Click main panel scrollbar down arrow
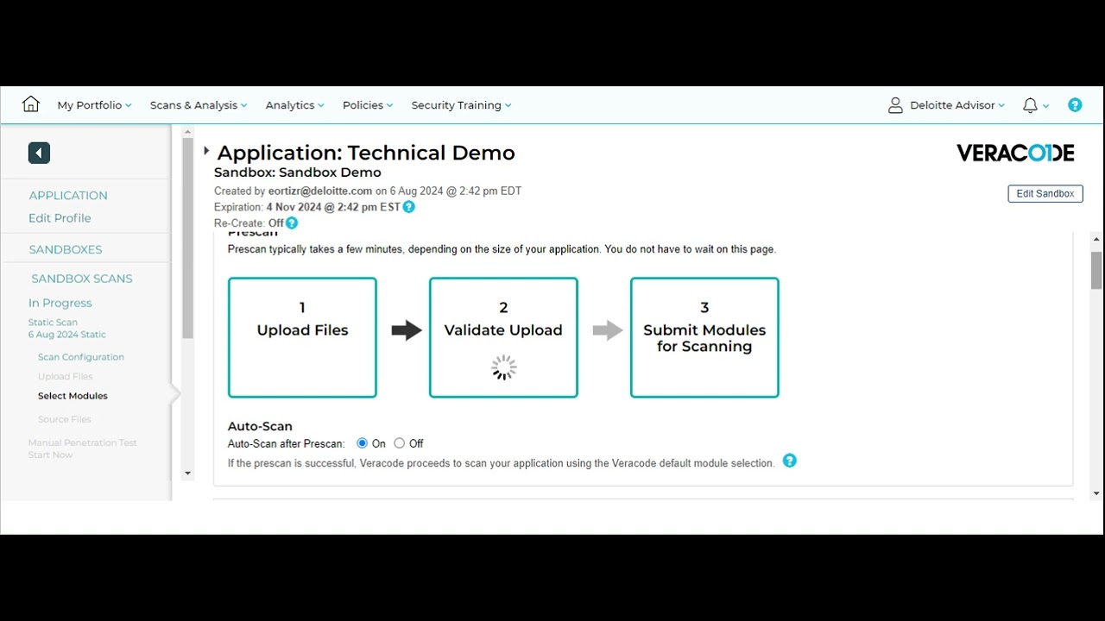This screenshot has height=621, width=1105. 1096,493
